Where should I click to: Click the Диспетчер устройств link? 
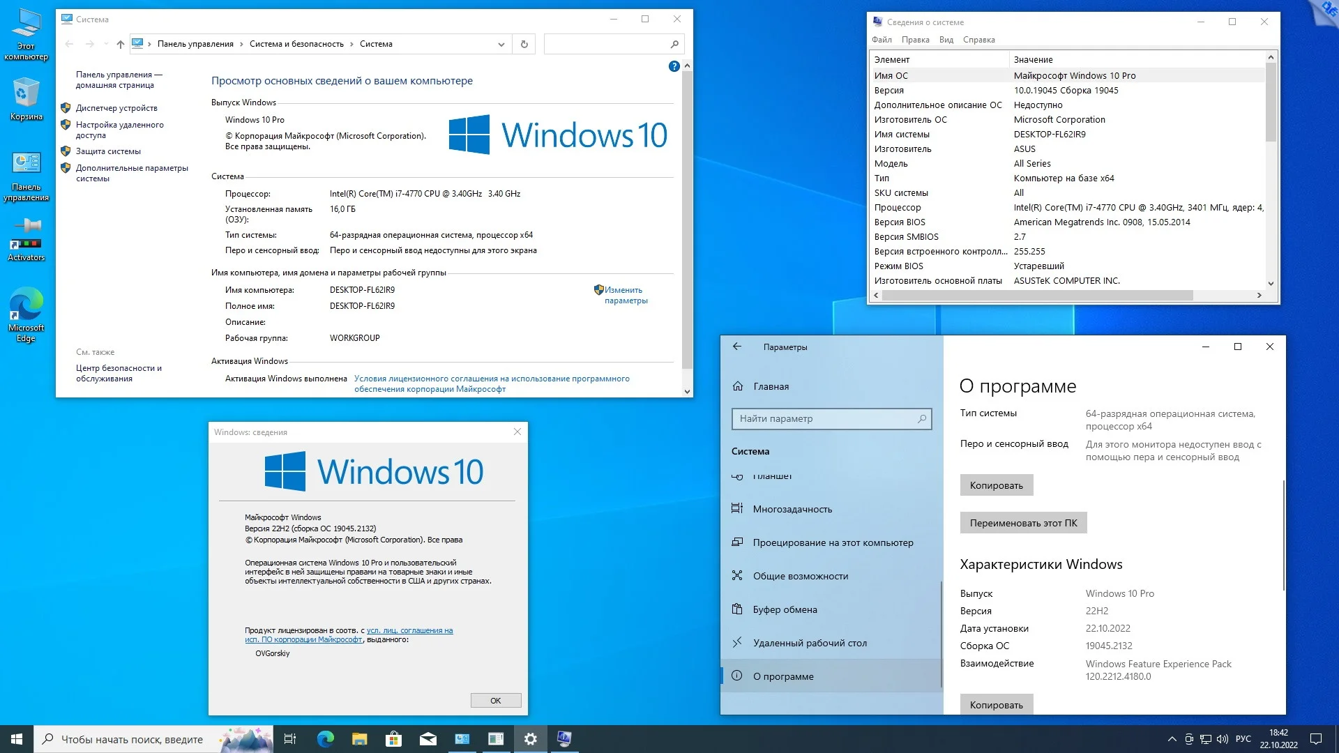116,108
